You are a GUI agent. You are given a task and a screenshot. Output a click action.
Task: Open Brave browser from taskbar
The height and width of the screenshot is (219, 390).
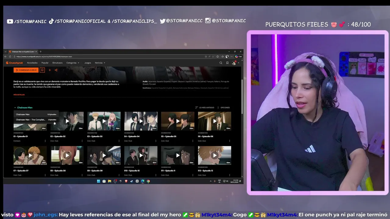coord(126,181)
